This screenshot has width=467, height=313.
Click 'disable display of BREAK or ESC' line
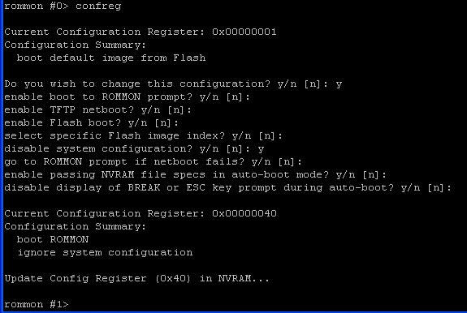[228, 188]
